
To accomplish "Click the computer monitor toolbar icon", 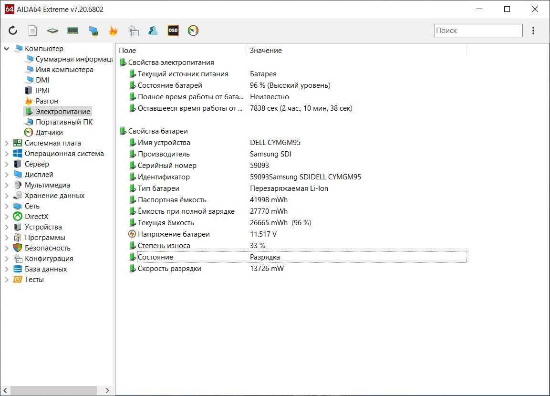I will pyautogui.click(x=93, y=31).
